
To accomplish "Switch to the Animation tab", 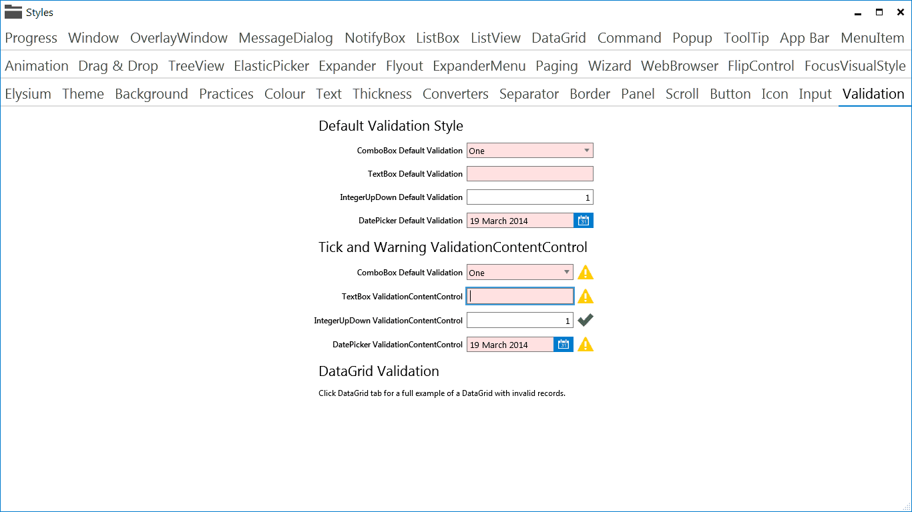I will 37,66.
